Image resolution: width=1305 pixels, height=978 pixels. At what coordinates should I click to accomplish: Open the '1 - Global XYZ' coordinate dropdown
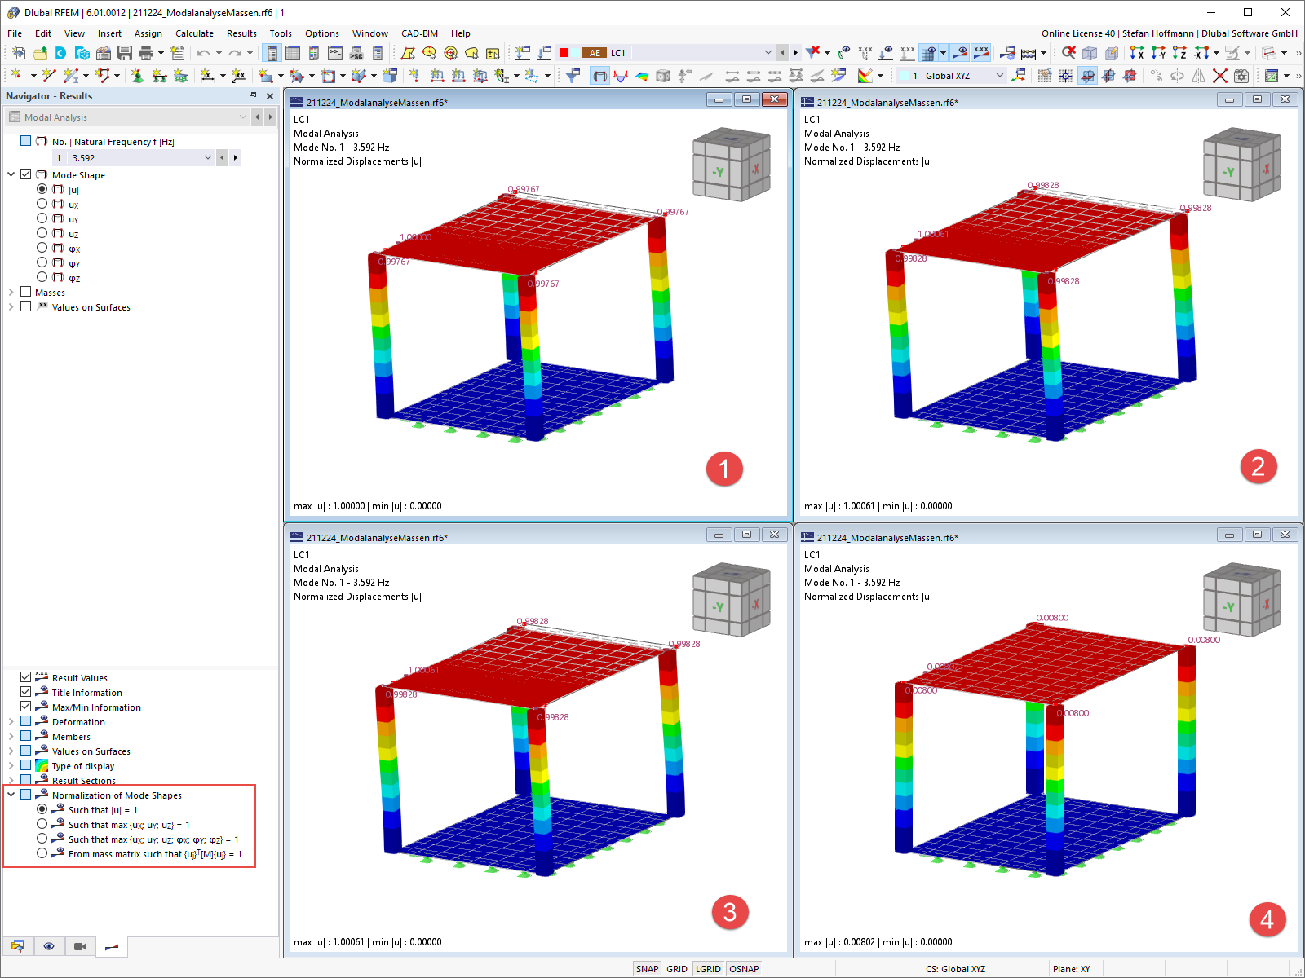point(1000,76)
